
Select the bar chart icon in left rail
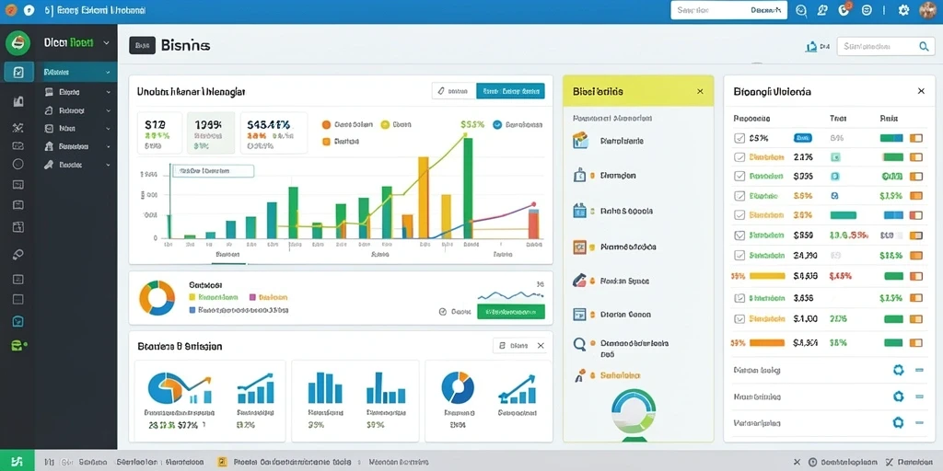(18, 101)
